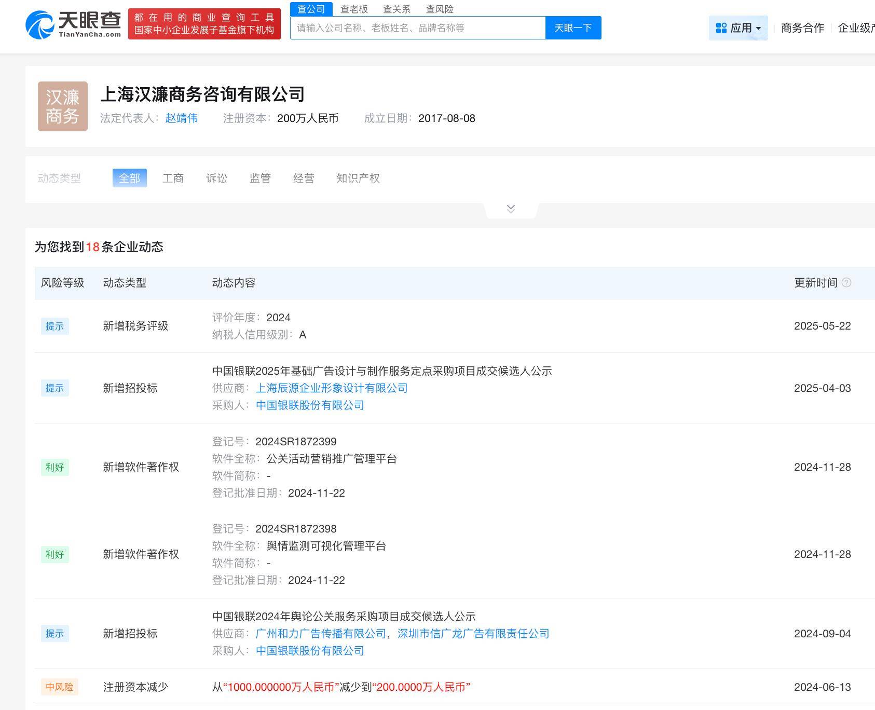Open legal representative 赵靖伟 link
Viewport: 875px width, 710px height.
[x=181, y=118]
